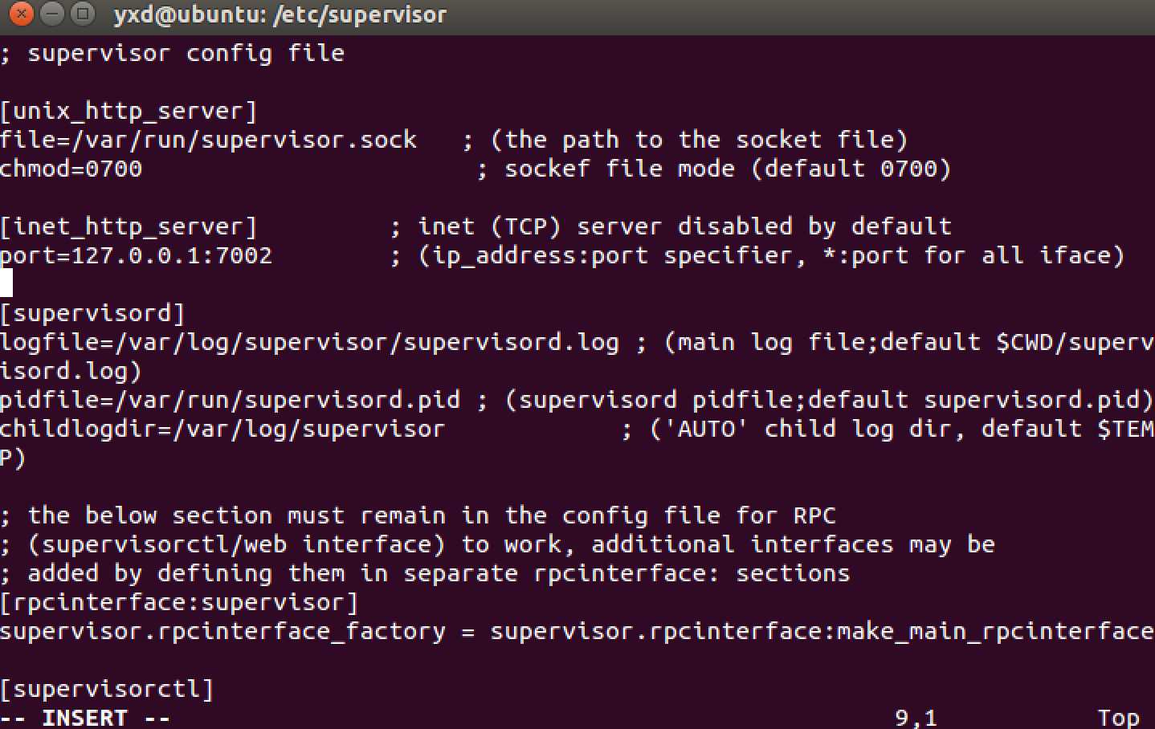Click '; added by defining them in separate' line
This screenshot has height=729, width=1155.
click(x=426, y=573)
